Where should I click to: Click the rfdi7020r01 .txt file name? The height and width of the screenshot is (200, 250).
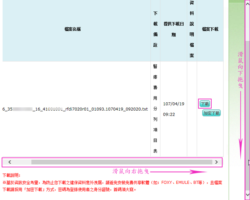(x=75, y=109)
